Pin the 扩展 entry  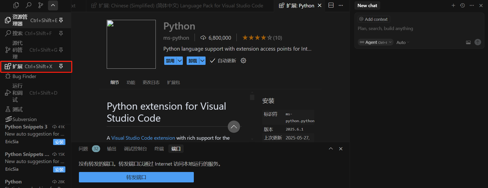(x=61, y=66)
